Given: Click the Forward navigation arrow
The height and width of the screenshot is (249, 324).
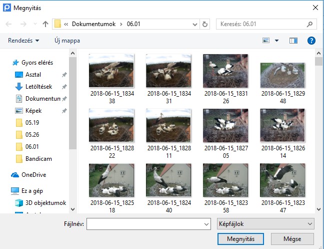Looking at the screenshot, I should point(23,24).
